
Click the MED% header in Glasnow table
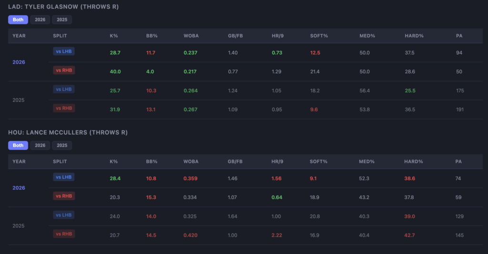coord(367,36)
